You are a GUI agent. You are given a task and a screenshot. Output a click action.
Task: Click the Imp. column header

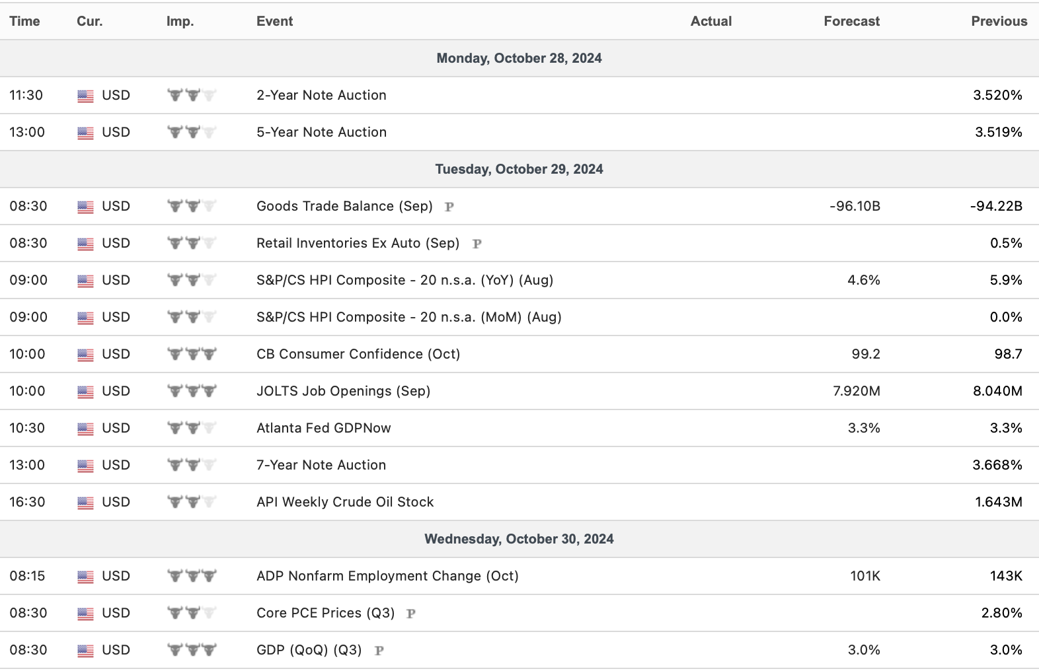coord(180,21)
